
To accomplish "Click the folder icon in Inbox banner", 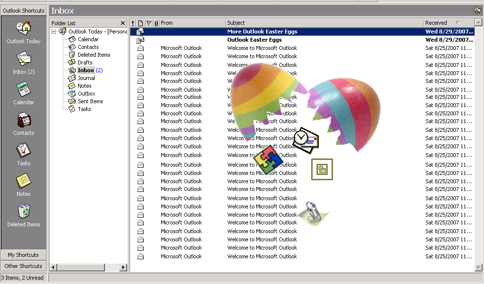I will (x=477, y=11).
